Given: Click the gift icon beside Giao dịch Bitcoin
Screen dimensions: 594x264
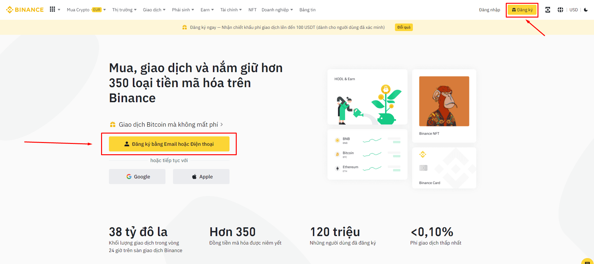Looking at the screenshot, I should 113,124.
